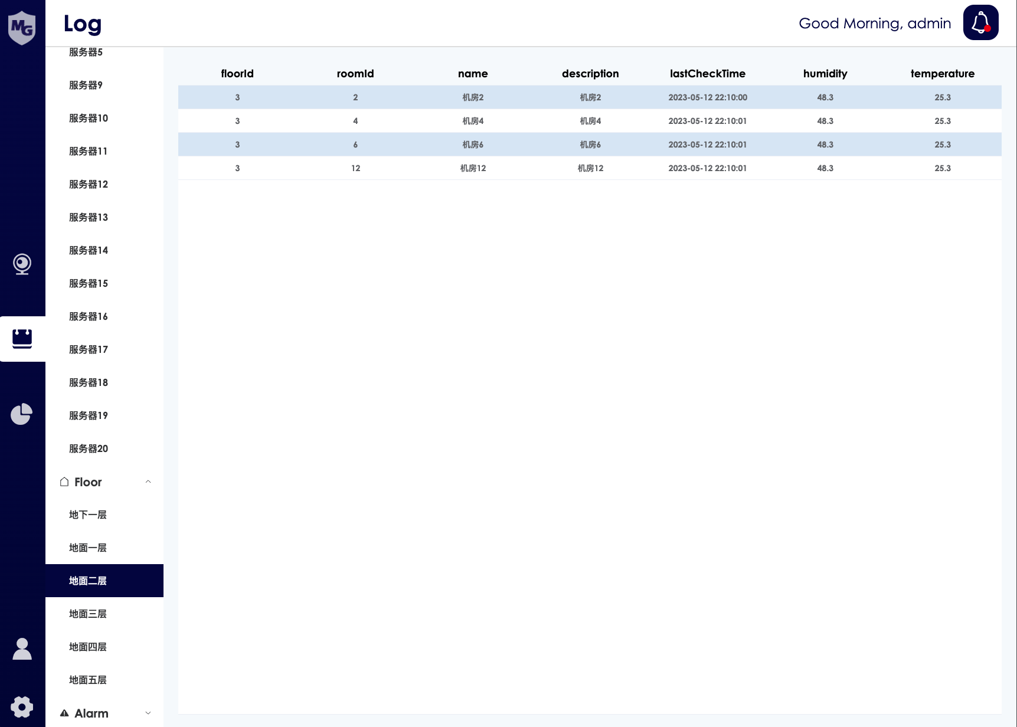Select 地面三层 floor menu item
Image resolution: width=1017 pixels, height=727 pixels.
coord(88,614)
